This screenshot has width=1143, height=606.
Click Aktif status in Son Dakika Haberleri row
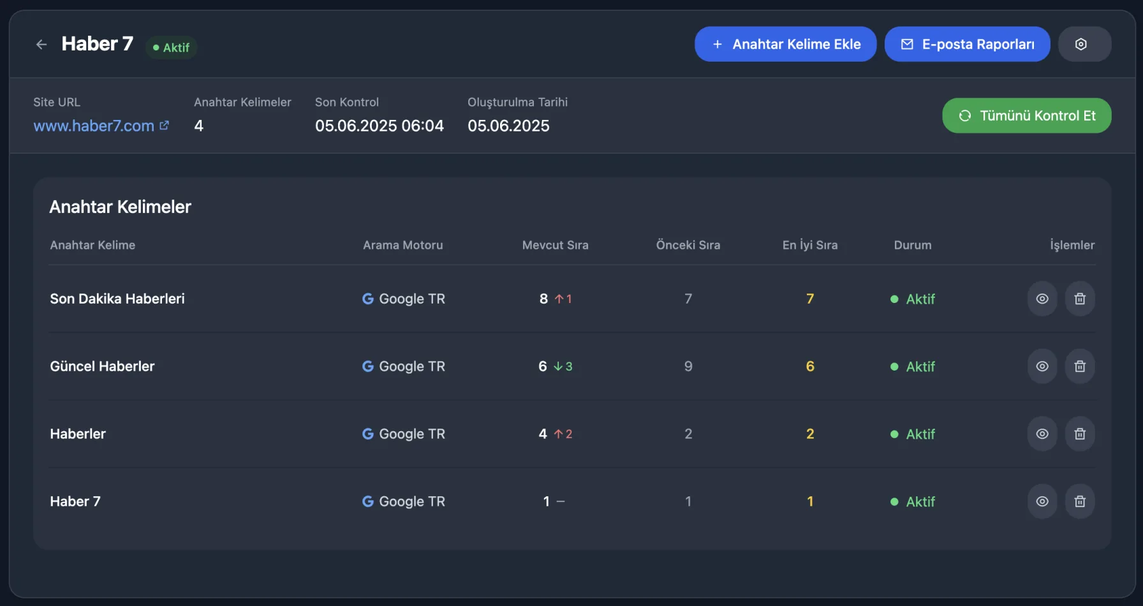click(913, 299)
